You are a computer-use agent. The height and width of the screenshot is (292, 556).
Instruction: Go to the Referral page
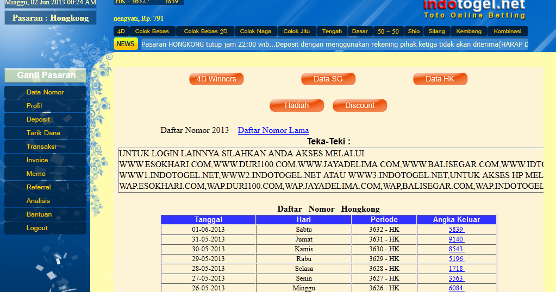click(46, 187)
